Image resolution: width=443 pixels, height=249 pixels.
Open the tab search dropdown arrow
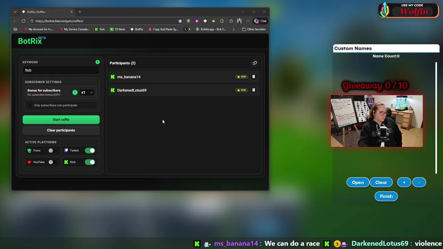click(x=15, y=12)
